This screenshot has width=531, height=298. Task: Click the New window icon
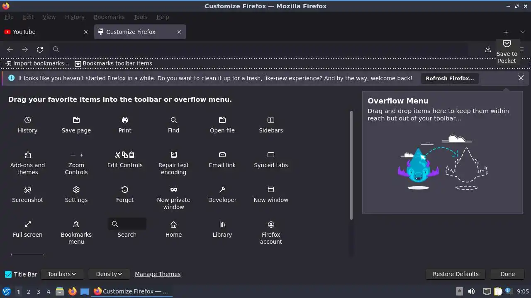click(x=271, y=190)
